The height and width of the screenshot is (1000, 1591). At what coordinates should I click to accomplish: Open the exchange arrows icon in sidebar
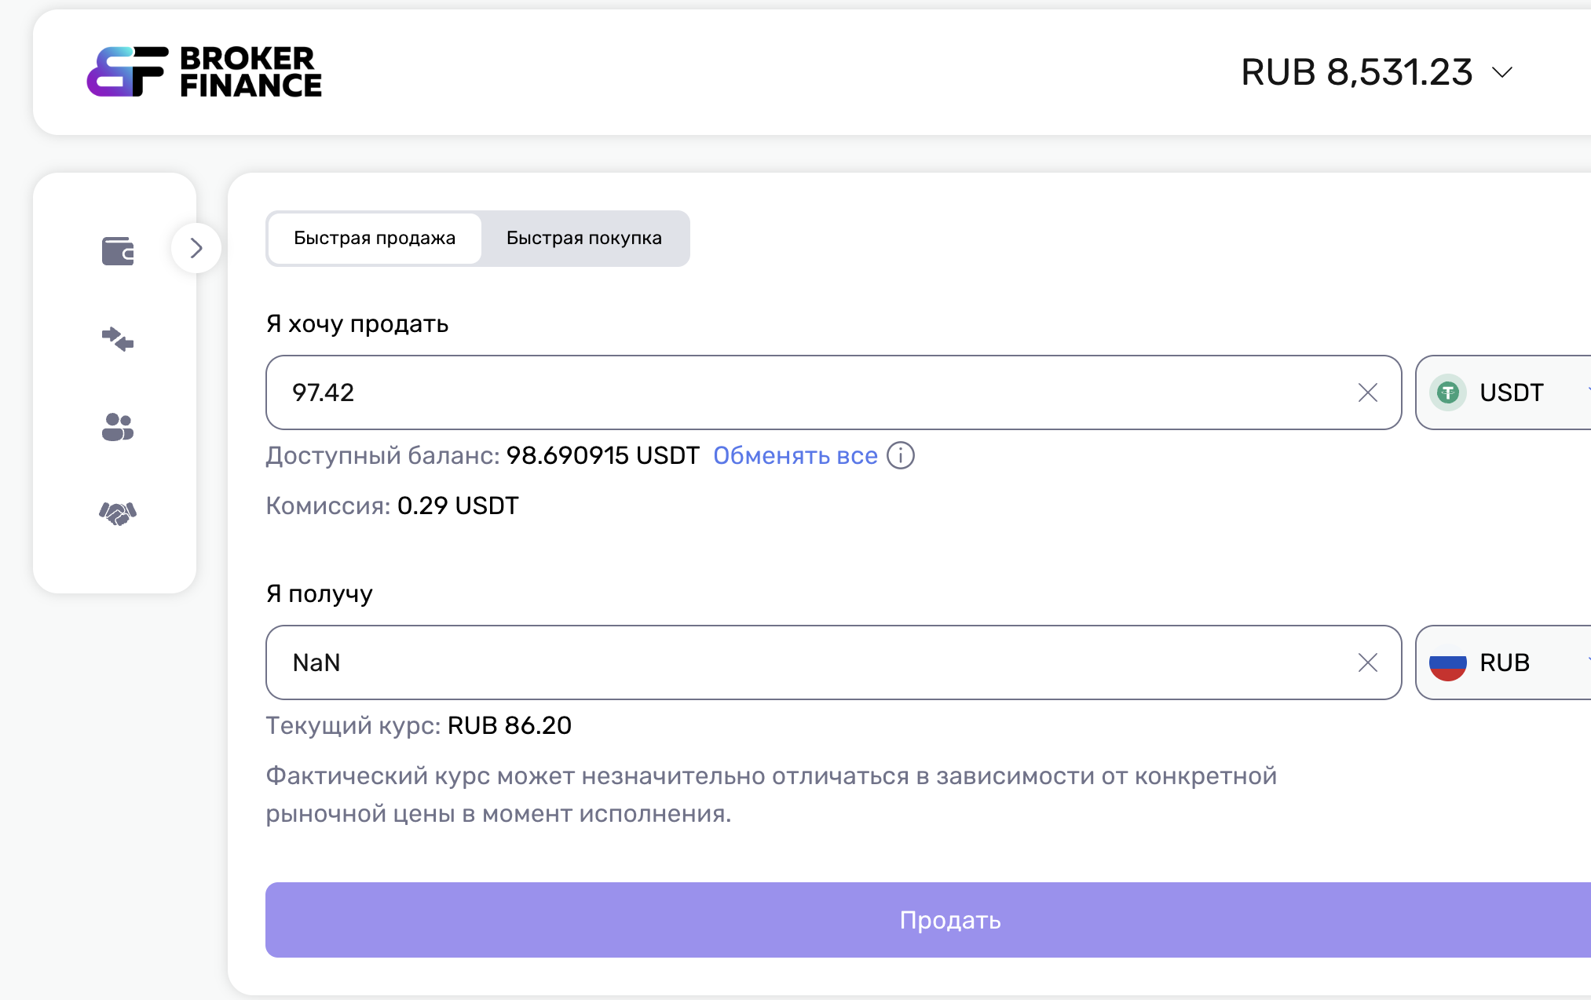[118, 339]
